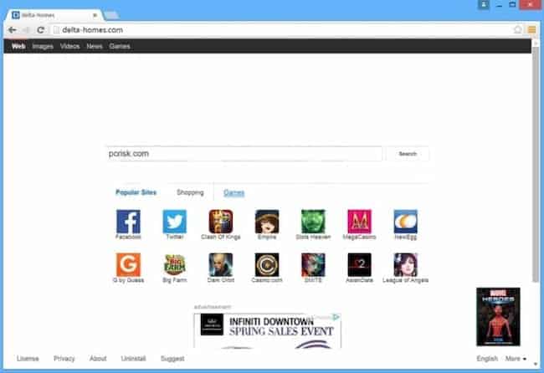Open the AsianDate icon
This screenshot has height=373, width=544.
359,265
